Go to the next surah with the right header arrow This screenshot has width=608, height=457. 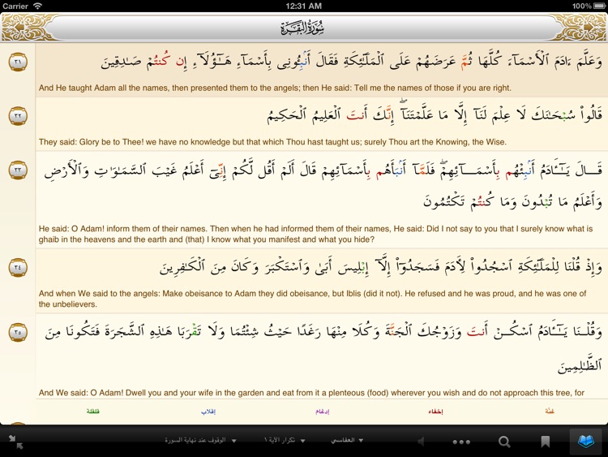click(589, 28)
